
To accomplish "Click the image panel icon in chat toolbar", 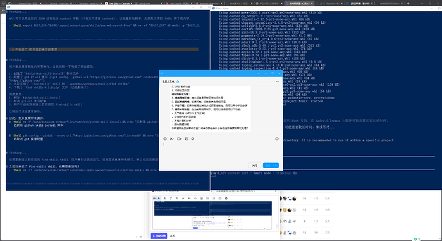I will (186, 139).
